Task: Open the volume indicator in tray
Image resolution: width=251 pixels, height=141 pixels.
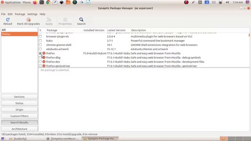Action: click(x=227, y=2)
